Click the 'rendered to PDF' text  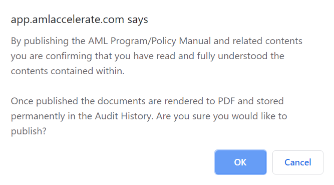coord(200,101)
